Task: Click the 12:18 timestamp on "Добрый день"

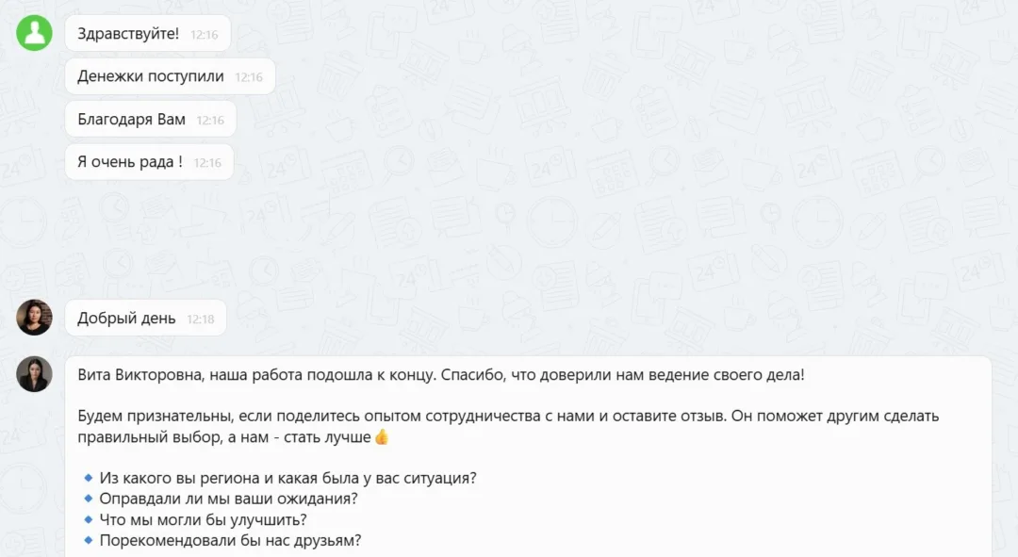Action: [x=201, y=319]
